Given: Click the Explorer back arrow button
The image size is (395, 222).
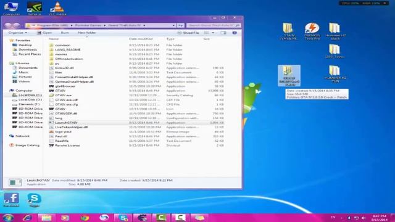Looking at the screenshot, I should pyautogui.click(x=8, y=25).
